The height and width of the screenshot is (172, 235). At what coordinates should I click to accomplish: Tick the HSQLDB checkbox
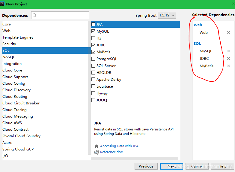[x=94, y=72]
